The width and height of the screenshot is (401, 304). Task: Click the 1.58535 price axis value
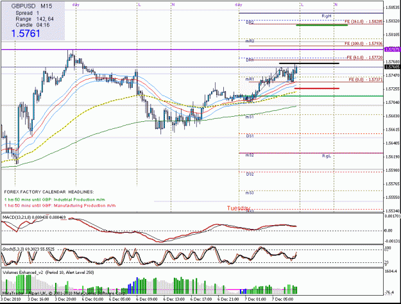(x=393, y=8)
